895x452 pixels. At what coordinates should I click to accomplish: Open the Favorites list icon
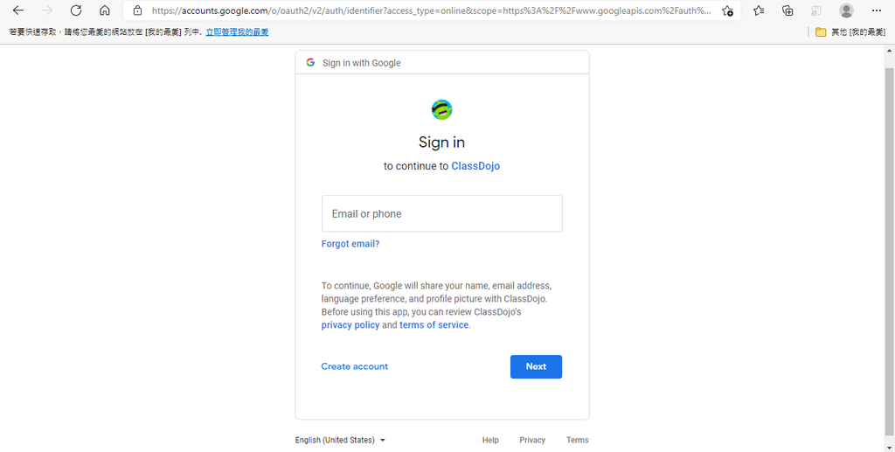click(x=759, y=10)
